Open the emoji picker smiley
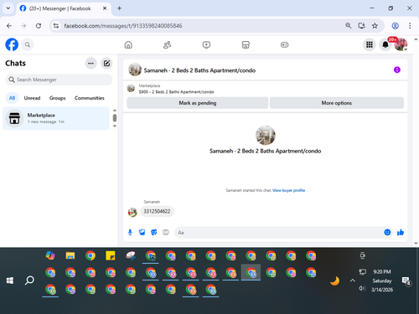Screen dimensions: 419x314 [387, 232]
